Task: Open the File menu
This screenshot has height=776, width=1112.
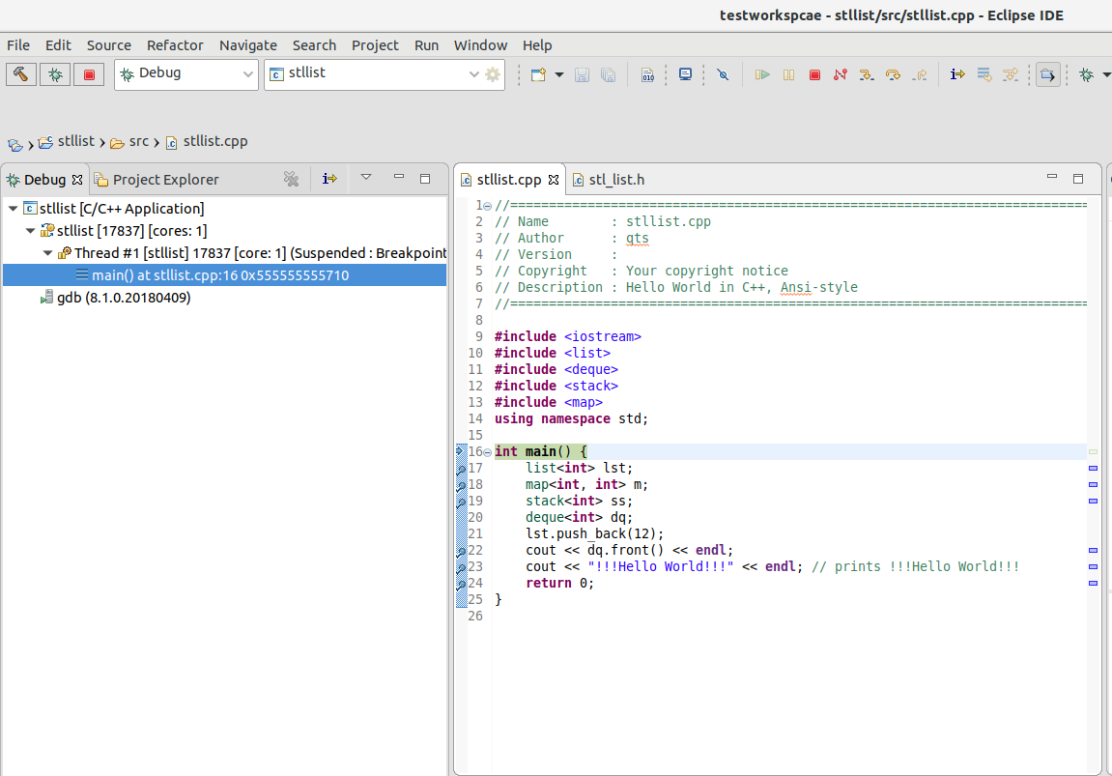Action: click(x=18, y=45)
